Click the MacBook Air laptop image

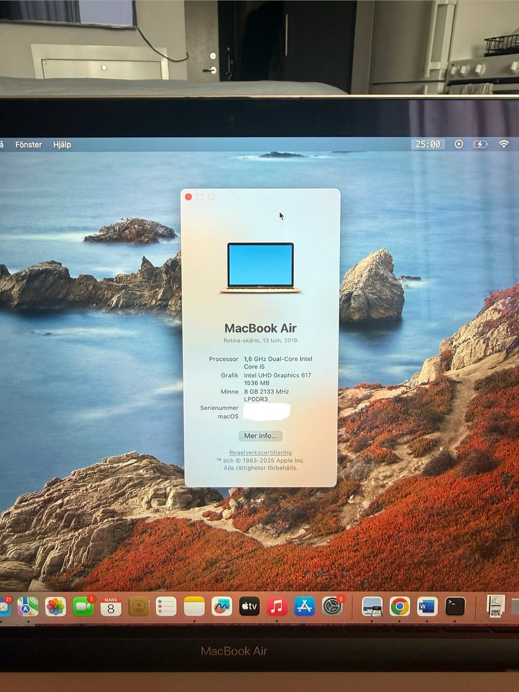point(261,268)
